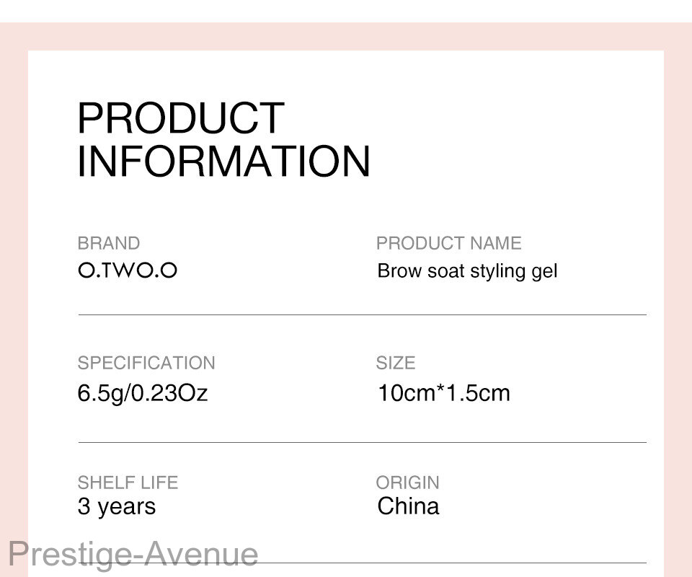
Task: Select the BRAND label
Action: [x=109, y=243]
